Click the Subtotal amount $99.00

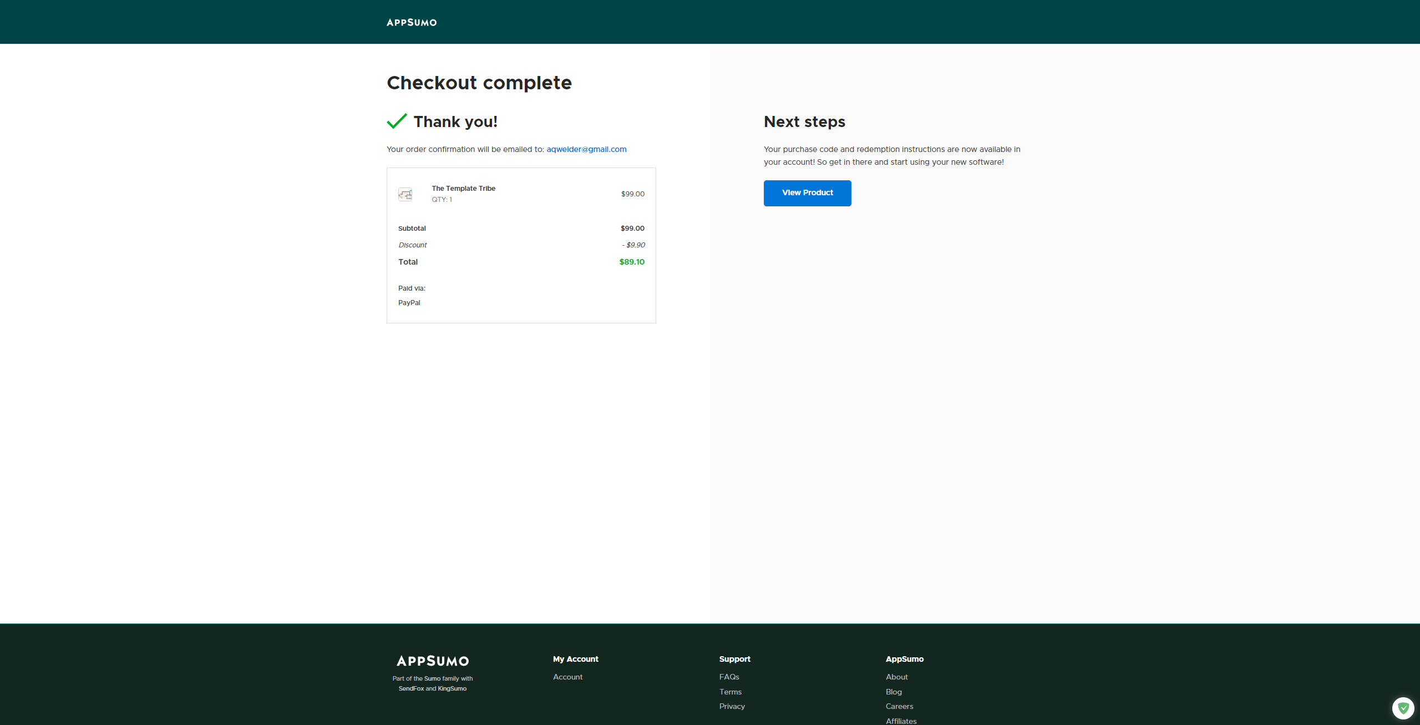(632, 229)
